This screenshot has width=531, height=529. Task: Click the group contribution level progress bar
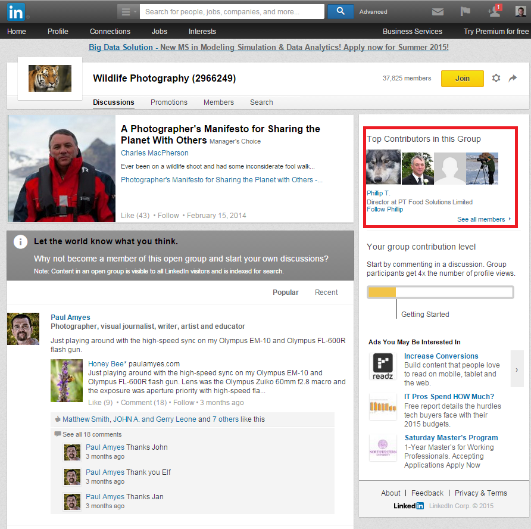pyautogui.click(x=441, y=292)
